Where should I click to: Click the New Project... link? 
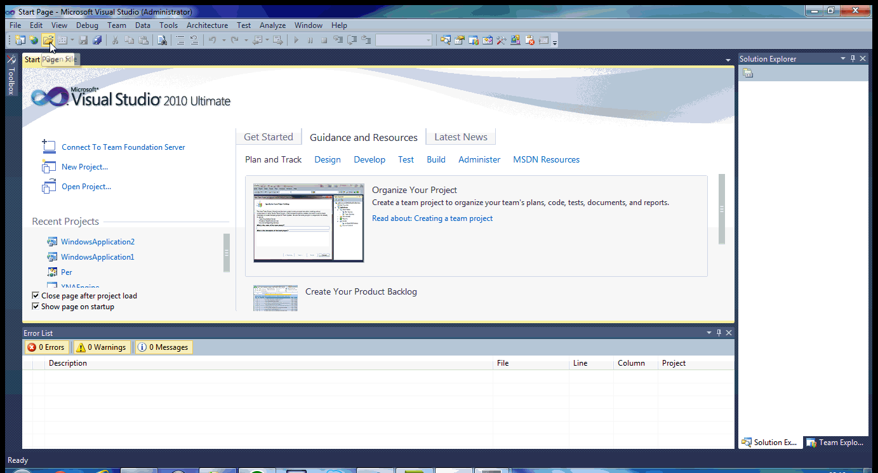(84, 167)
